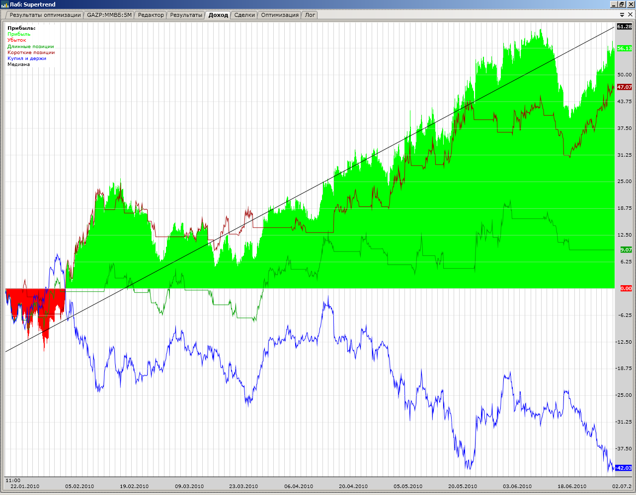
Task: Switch to the Редактор tab
Action: point(151,15)
